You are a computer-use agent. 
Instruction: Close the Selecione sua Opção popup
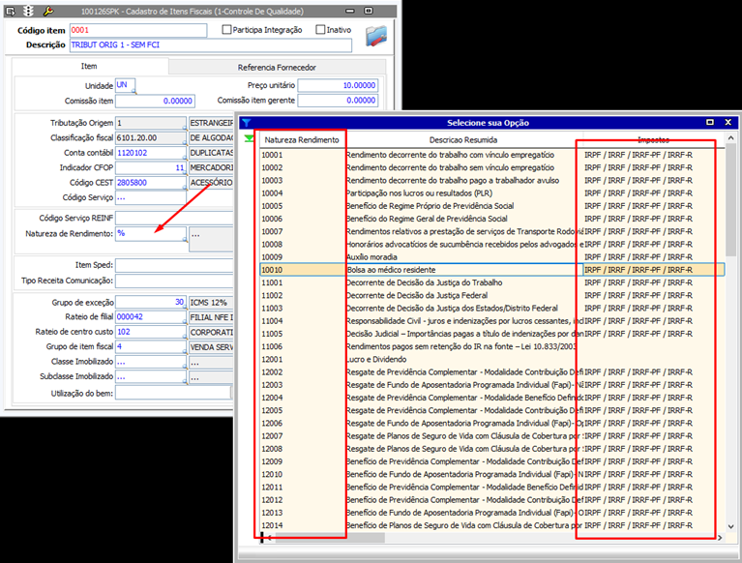click(728, 123)
